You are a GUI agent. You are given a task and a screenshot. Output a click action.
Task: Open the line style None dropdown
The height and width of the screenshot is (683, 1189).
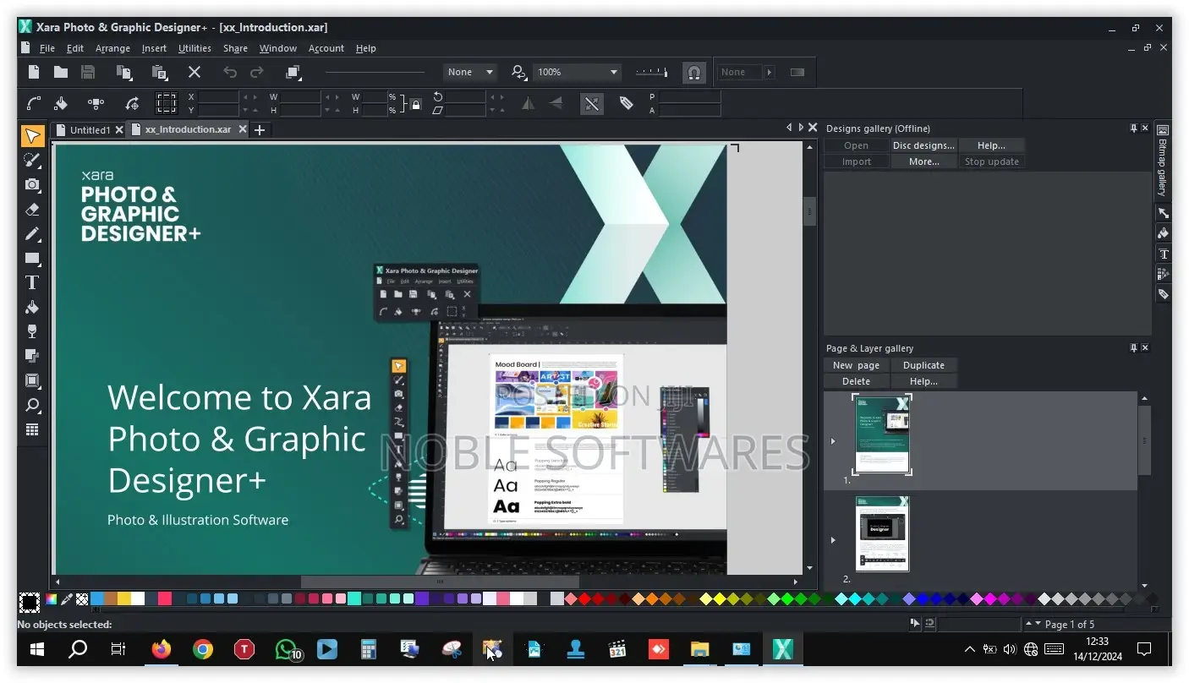tap(469, 72)
